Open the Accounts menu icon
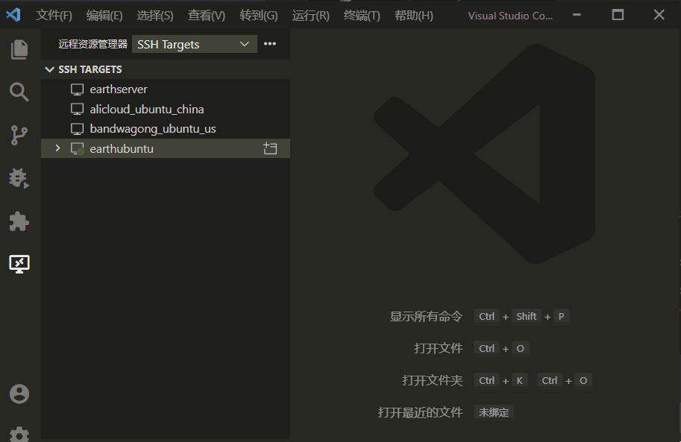This screenshot has height=442, width=681. (x=19, y=394)
